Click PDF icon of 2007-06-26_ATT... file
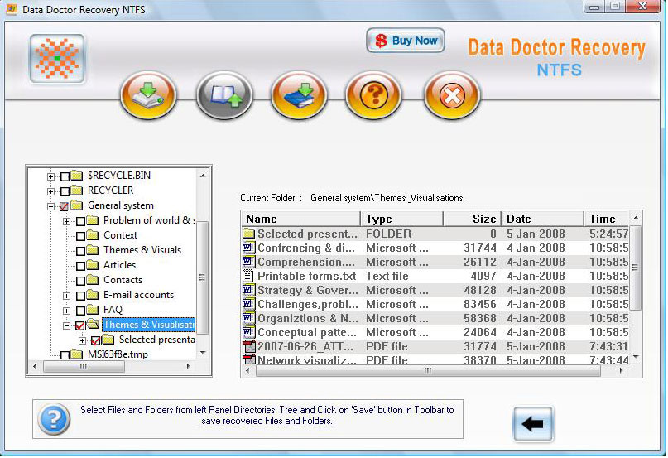 249,346
